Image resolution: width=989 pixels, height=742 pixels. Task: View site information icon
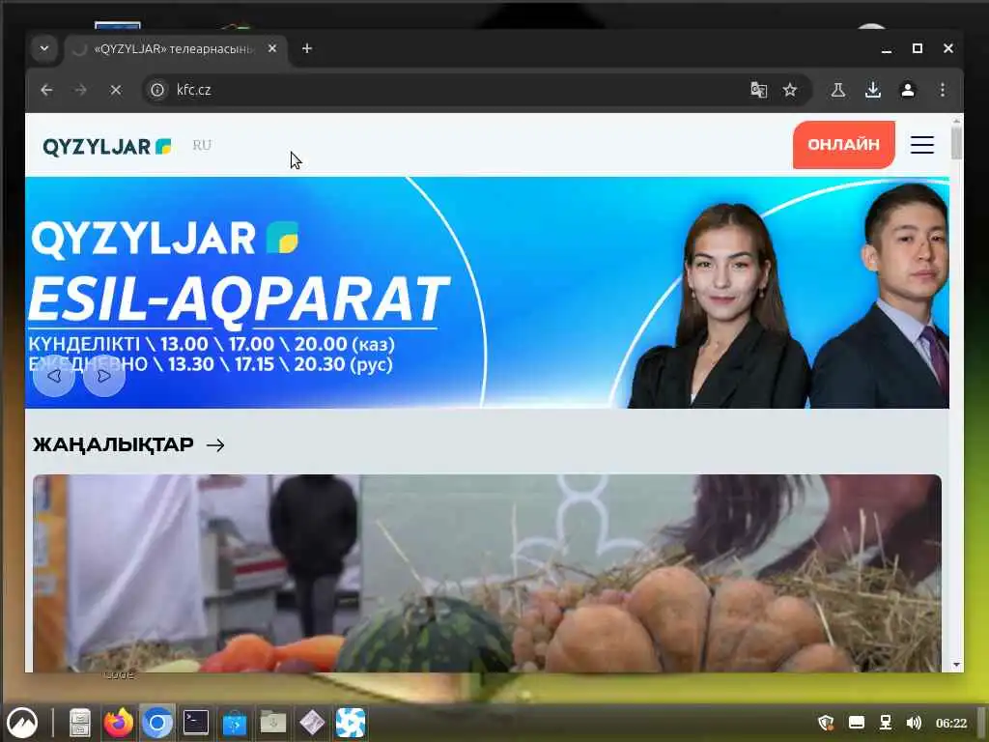click(x=157, y=90)
